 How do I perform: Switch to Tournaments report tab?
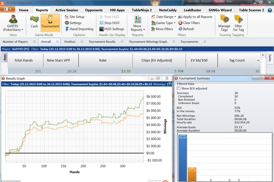pos(189,41)
